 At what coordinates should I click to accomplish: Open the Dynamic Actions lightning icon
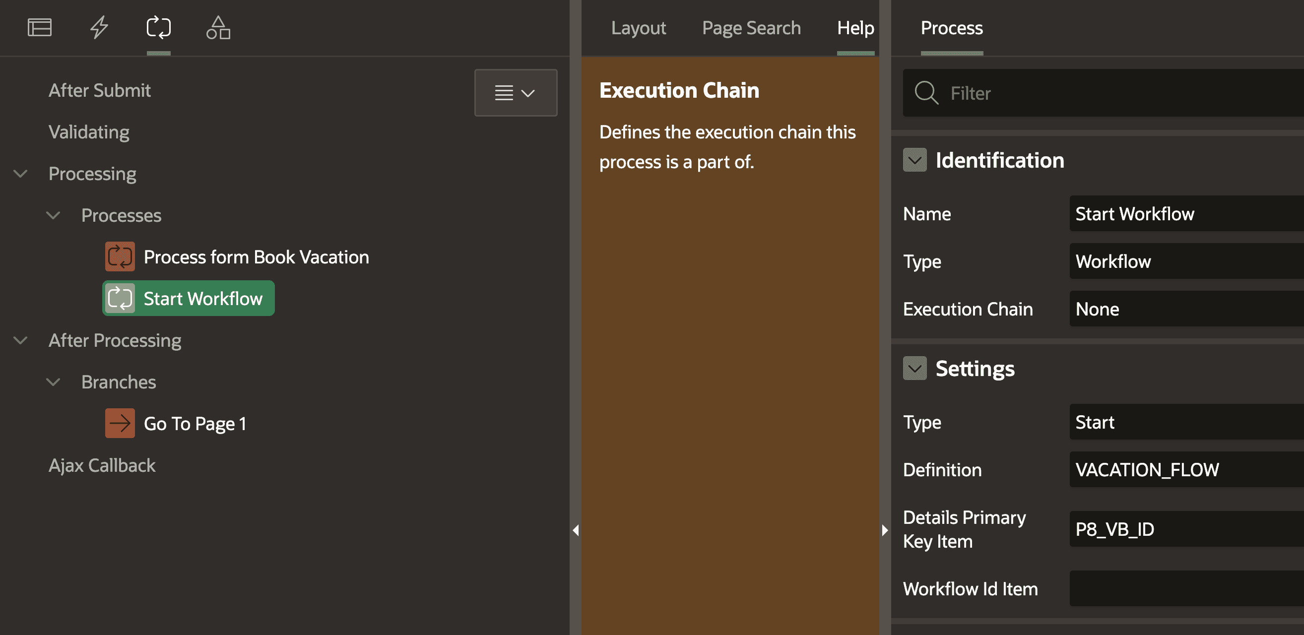(99, 27)
